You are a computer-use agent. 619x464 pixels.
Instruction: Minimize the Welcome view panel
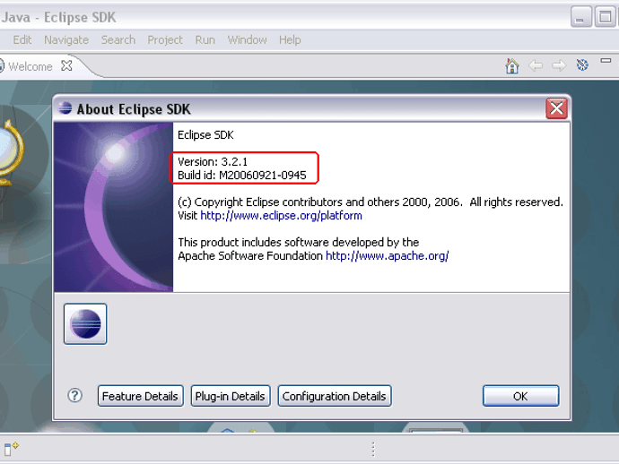[606, 60]
